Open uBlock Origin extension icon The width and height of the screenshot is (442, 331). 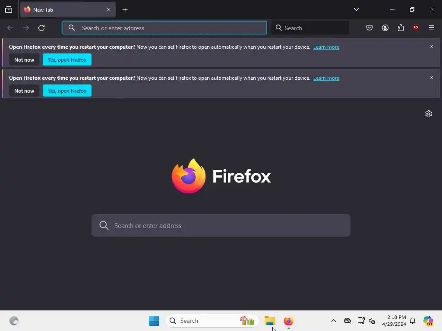tap(416, 28)
